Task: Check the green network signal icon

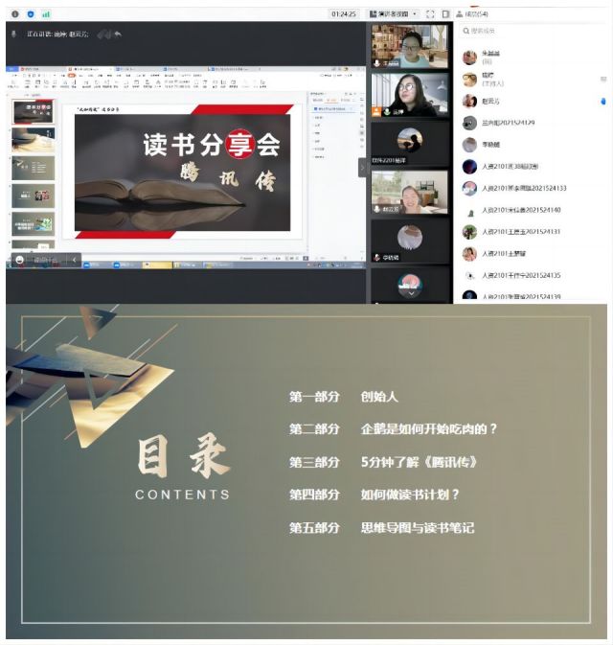Action: click(46, 14)
